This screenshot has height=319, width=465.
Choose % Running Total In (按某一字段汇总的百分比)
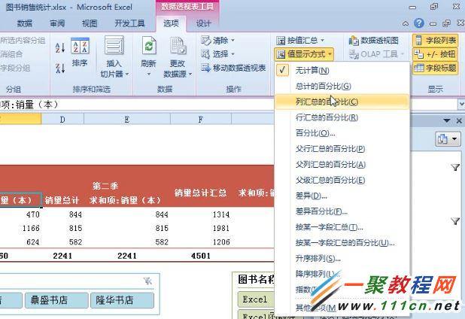pyautogui.click(x=342, y=243)
